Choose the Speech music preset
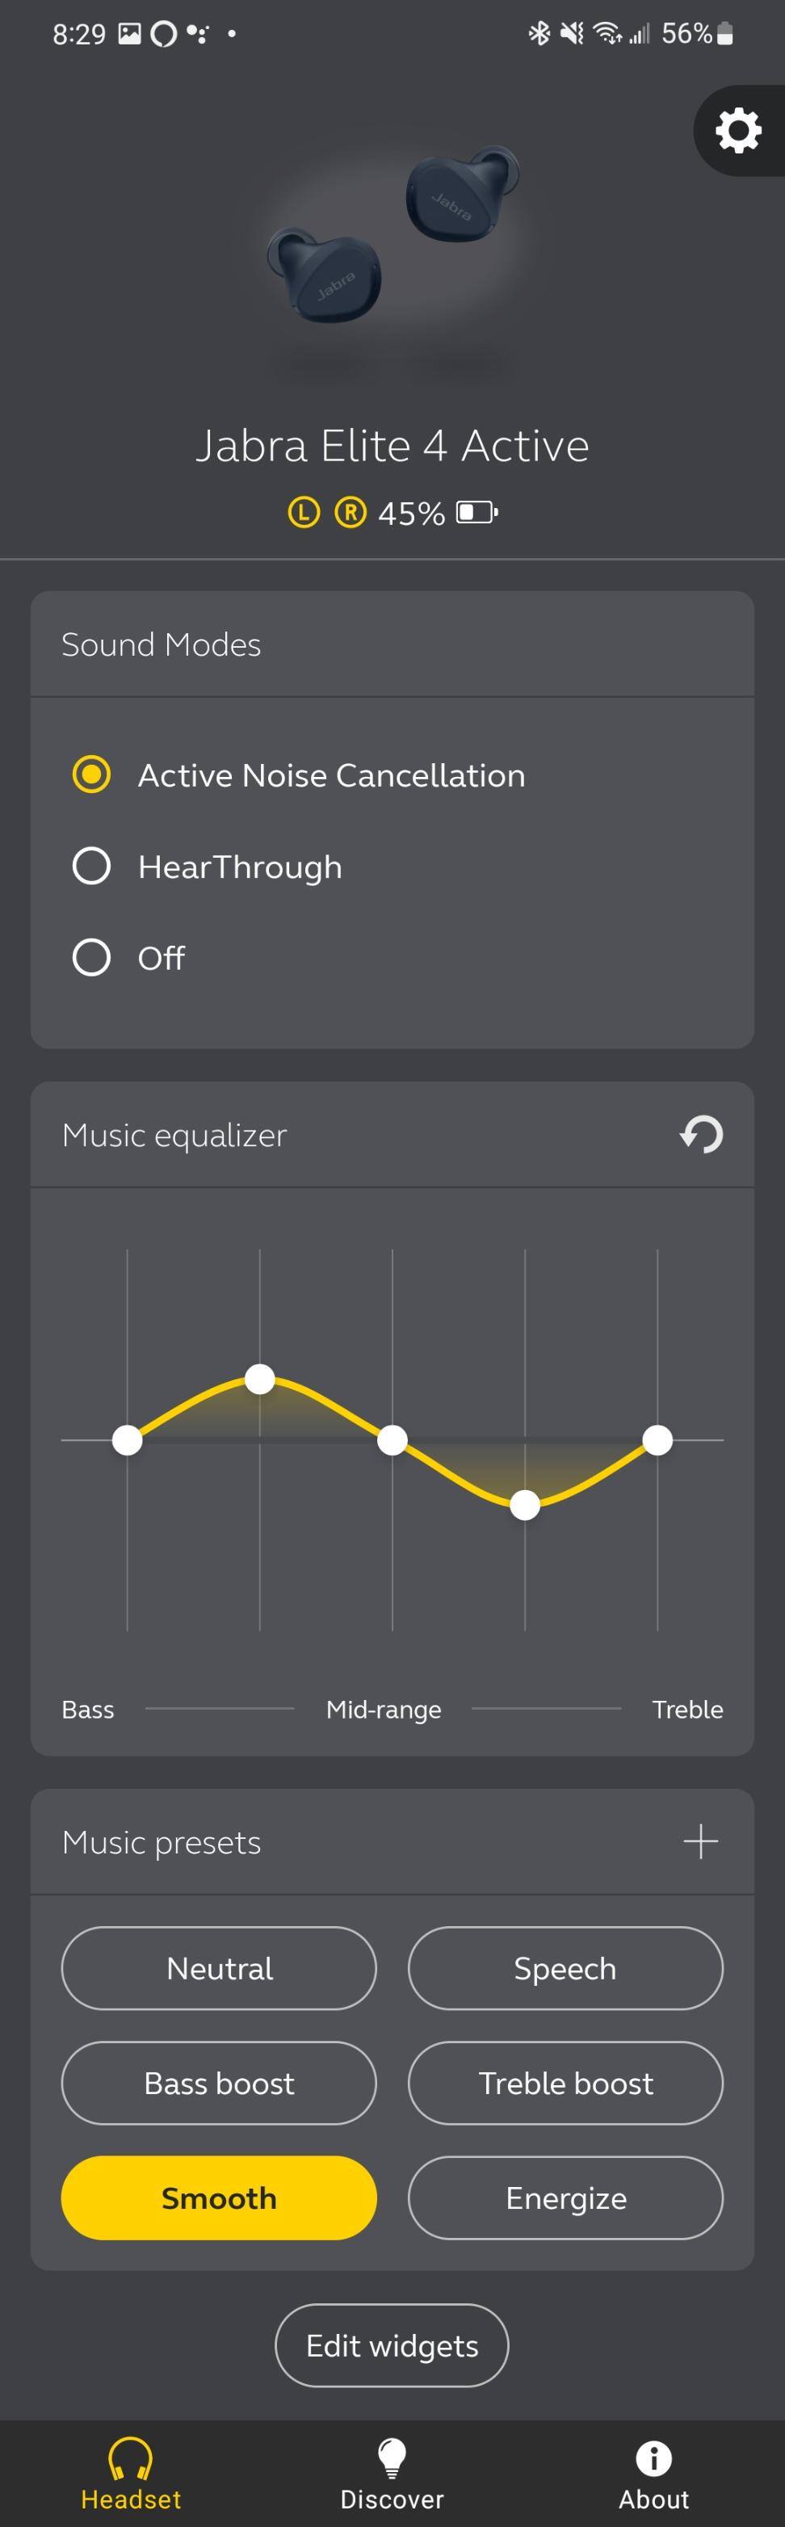The height and width of the screenshot is (2527, 785). pyautogui.click(x=565, y=1968)
